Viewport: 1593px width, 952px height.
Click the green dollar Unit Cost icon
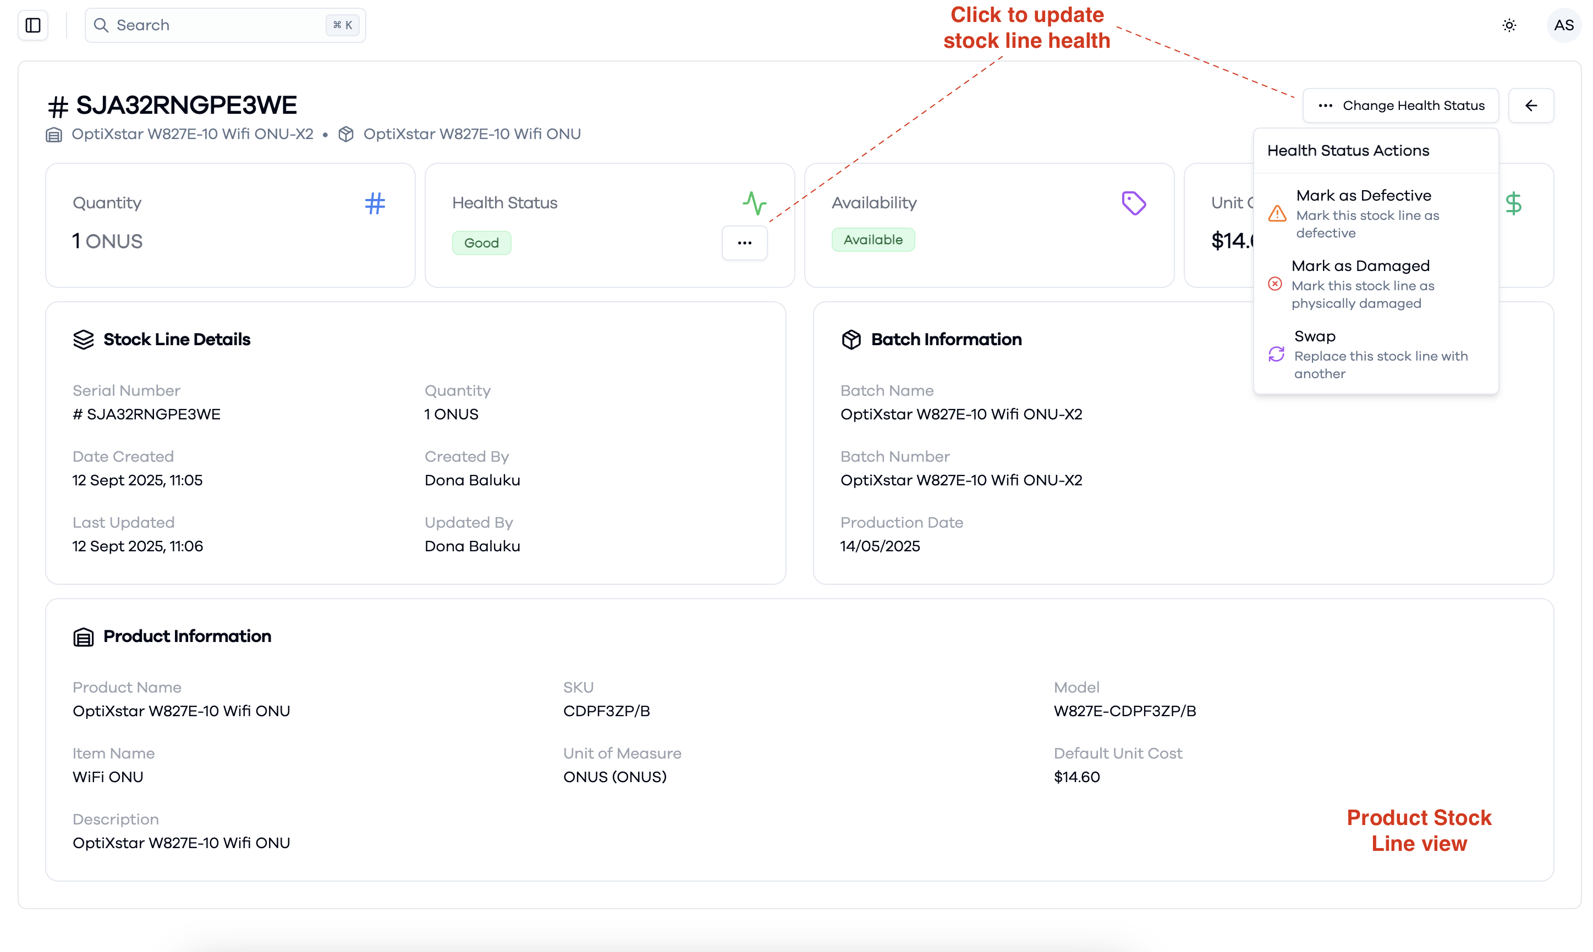click(1513, 203)
